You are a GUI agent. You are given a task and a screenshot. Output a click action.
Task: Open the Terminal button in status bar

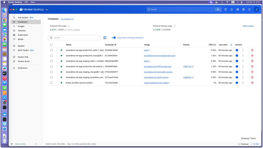[x=243, y=144]
